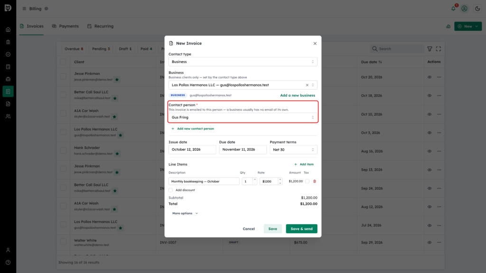
Task: Open the help icon at sidebar bottom
Action: [8, 263]
